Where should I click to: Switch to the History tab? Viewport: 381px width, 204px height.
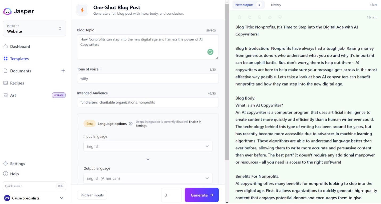tap(276, 5)
